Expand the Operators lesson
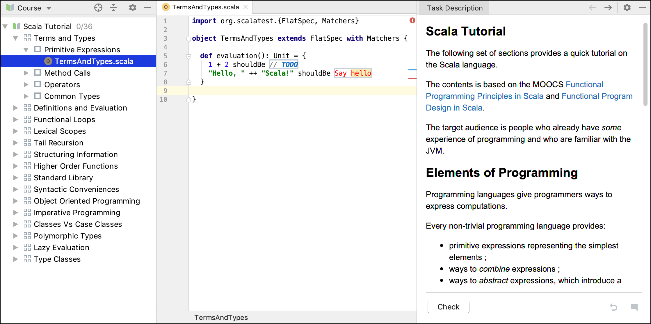This screenshot has height=324, width=651. click(26, 85)
